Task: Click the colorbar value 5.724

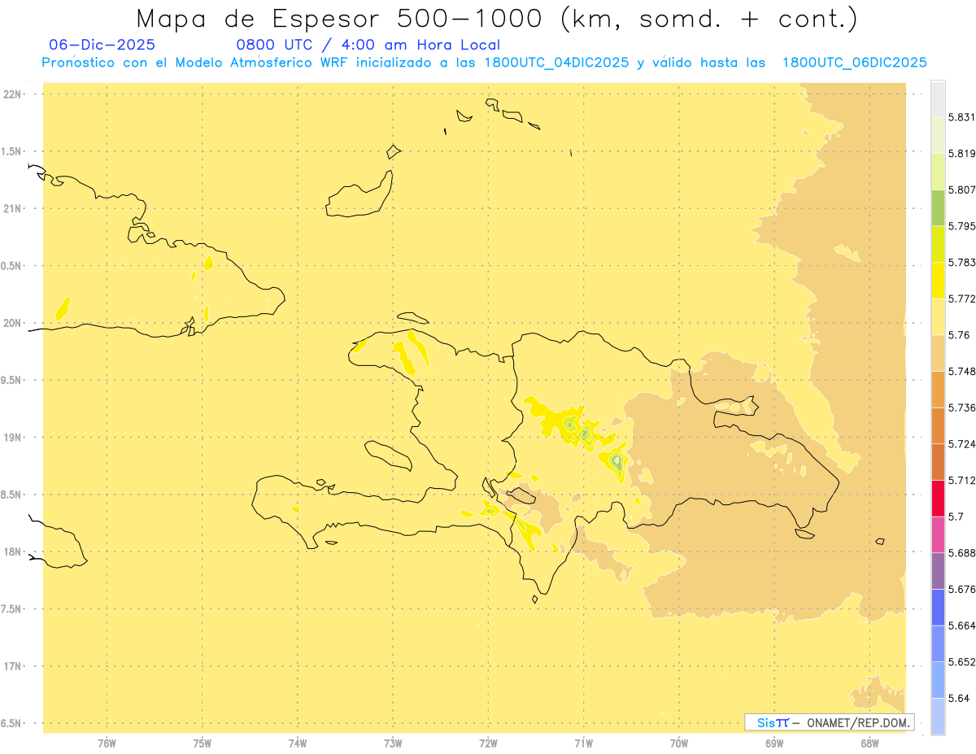Action: pos(961,444)
